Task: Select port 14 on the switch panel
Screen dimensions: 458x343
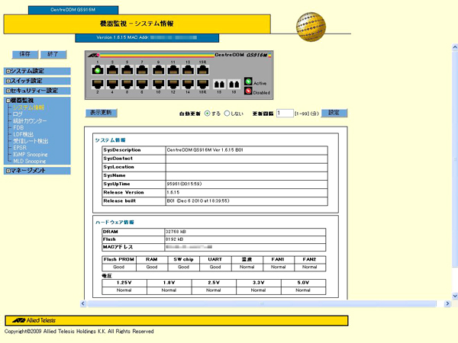Action: 188,84
